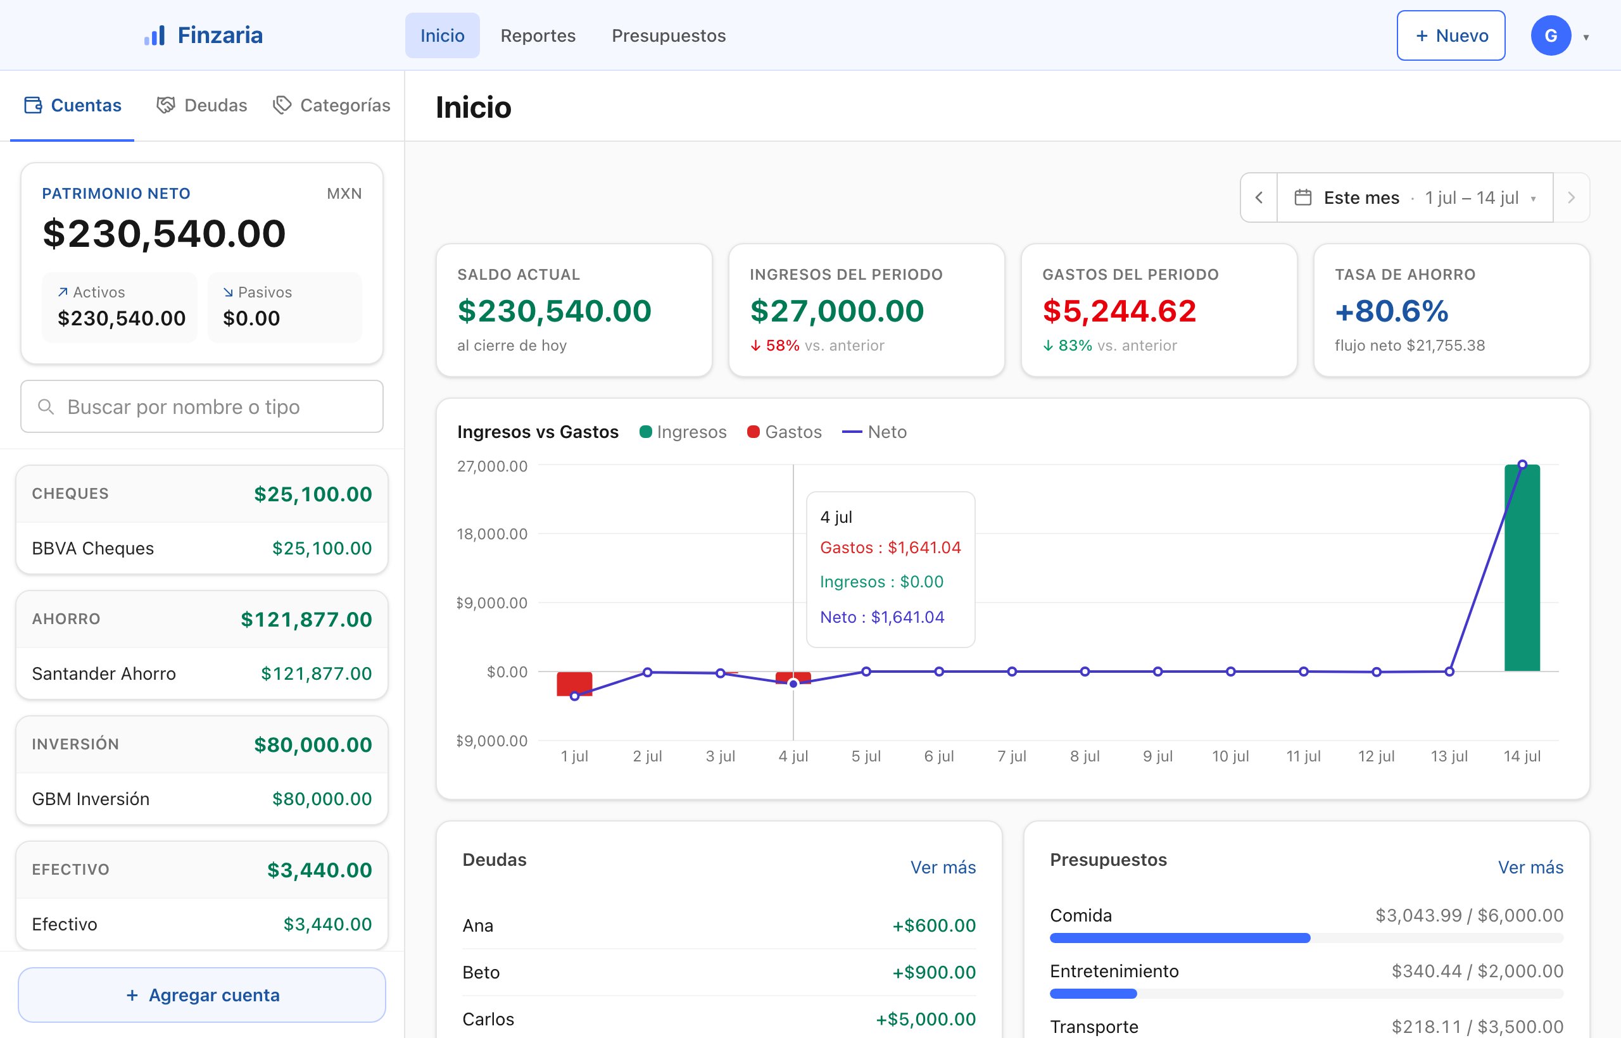Toggle Gastos series in chart legend
Screen dimensions: 1621x1038
(x=784, y=432)
